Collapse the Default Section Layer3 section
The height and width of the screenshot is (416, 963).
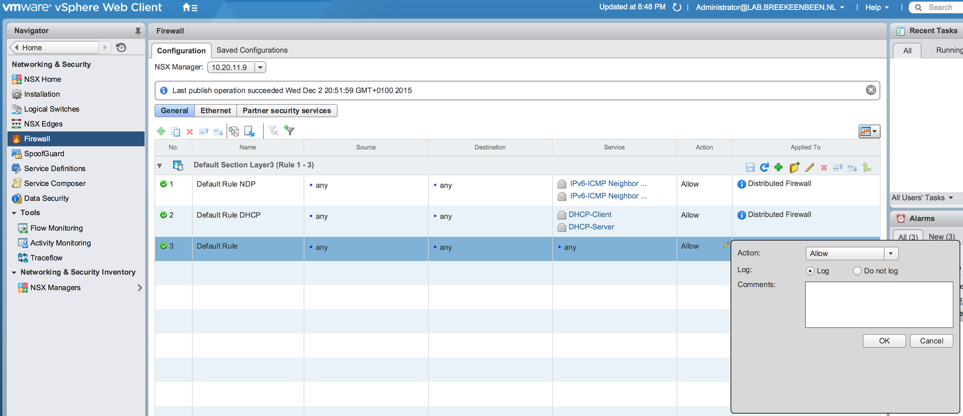[x=159, y=166]
